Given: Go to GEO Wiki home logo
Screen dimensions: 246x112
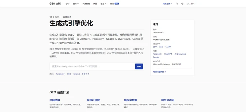Looking at the screenshot, I should point(55,4).
